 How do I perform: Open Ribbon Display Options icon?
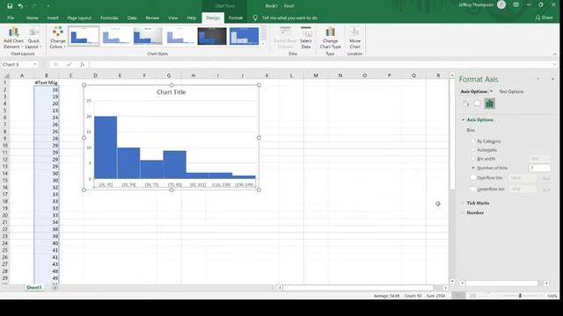click(x=516, y=5)
